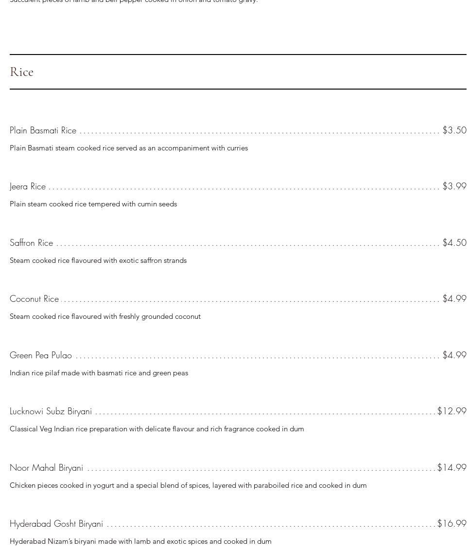Screen dimensions: 469x553
Task: Click the $4.50 Saffron Rice price
Action: click(454, 243)
